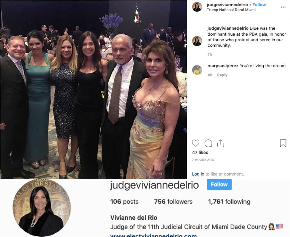The image size is (290, 237).
Task: Open caption author's avatar
Action: (x=197, y=41)
